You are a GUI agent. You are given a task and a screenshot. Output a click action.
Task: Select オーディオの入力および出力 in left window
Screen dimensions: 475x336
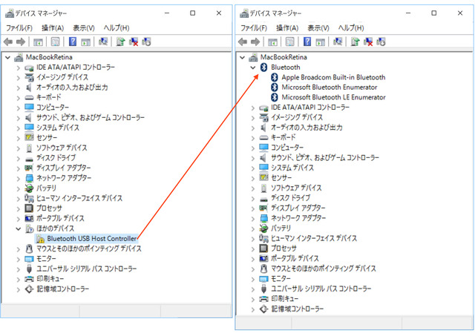pos(72,88)
